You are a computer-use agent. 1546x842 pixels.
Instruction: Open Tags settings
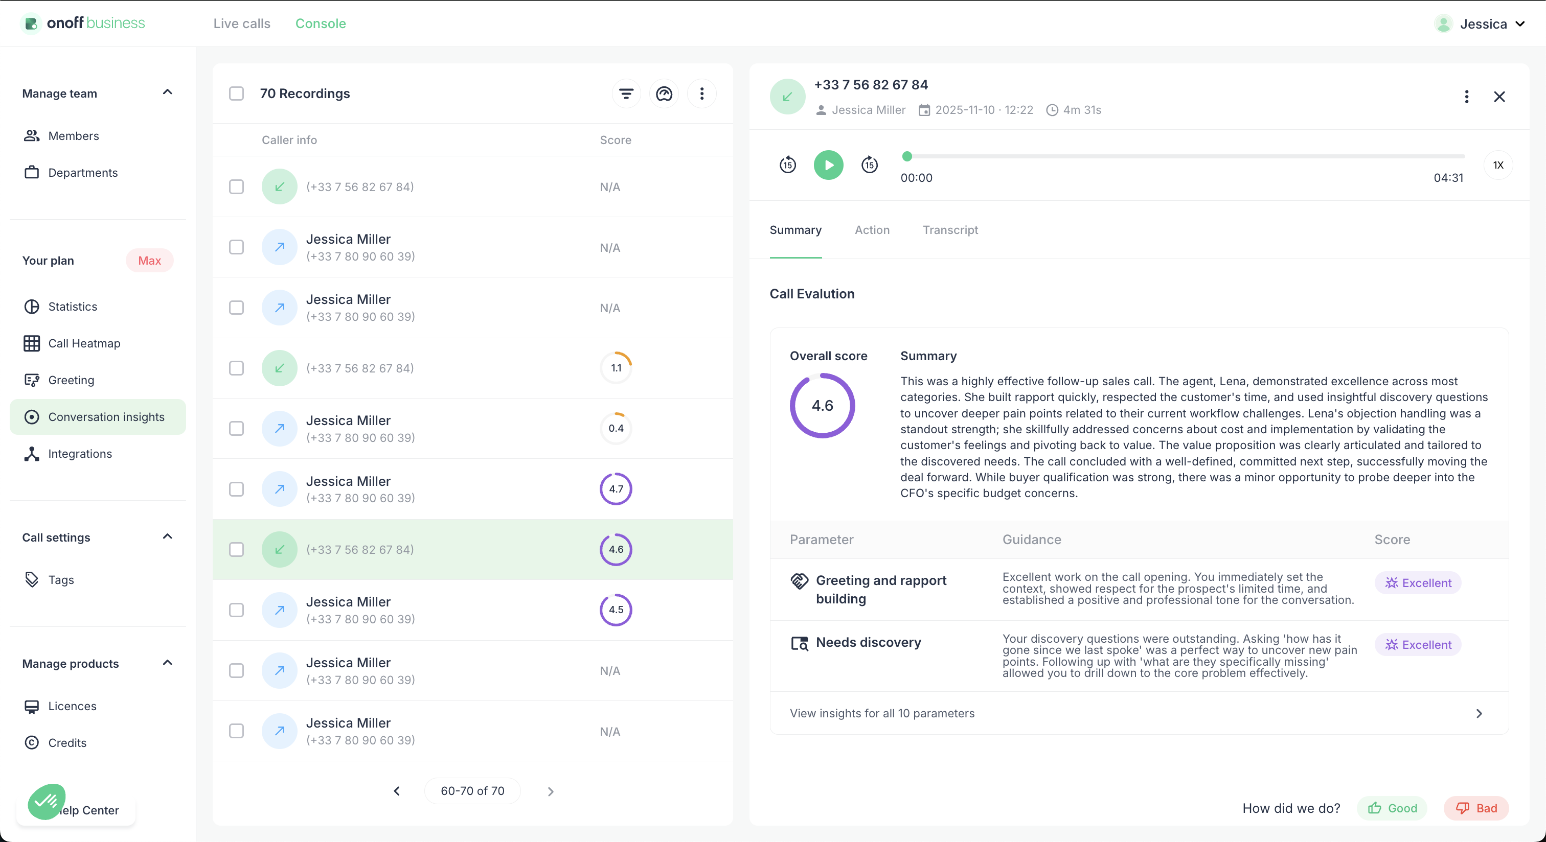click(97, 580)
